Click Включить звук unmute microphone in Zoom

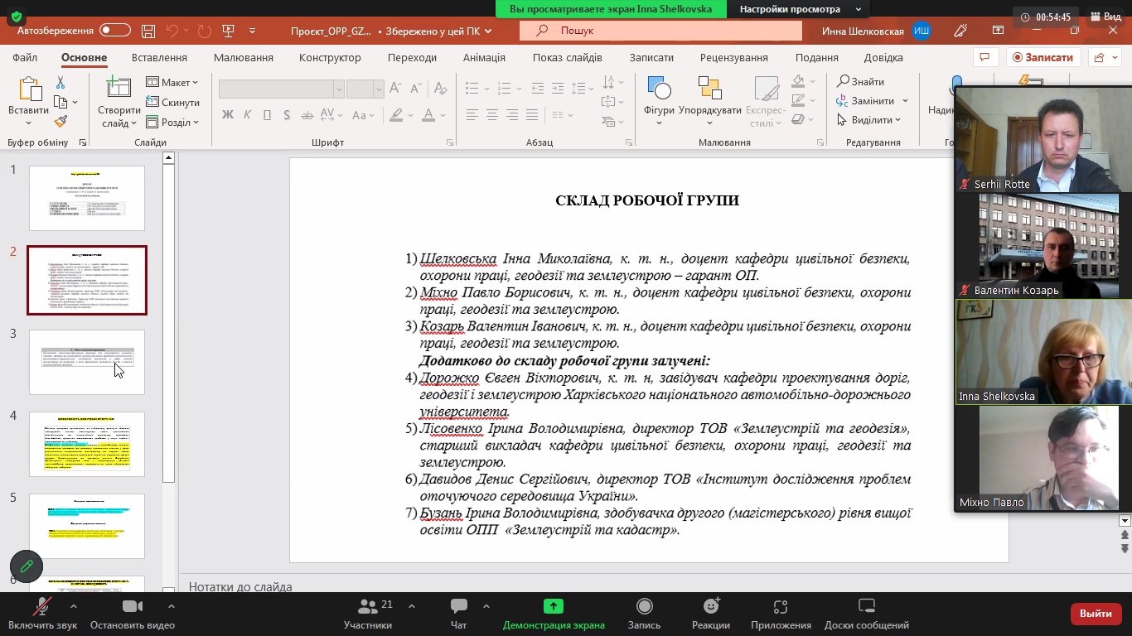tap(42, 614)
